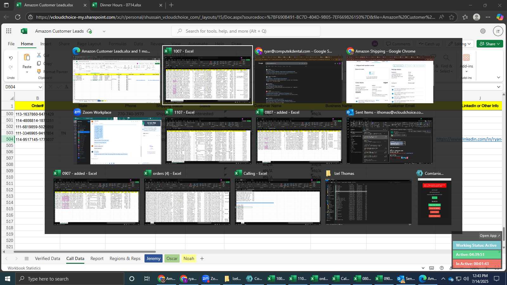Click the Excel logo icon in header
The height and width of the screenshot is (285, 507).
click(x=24, y=31)
